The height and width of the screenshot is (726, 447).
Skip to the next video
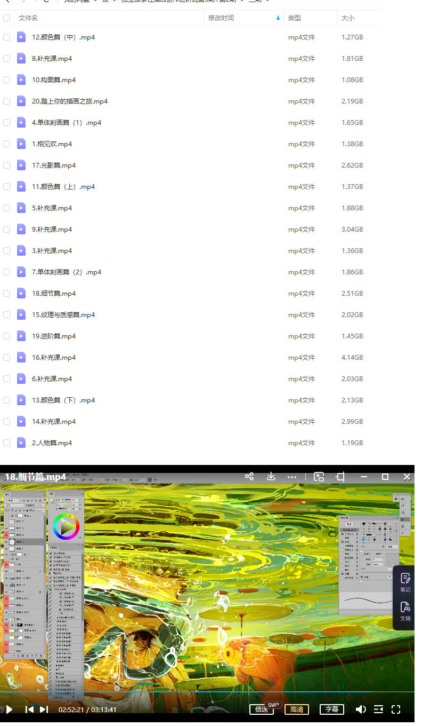[x=44, y=709]
